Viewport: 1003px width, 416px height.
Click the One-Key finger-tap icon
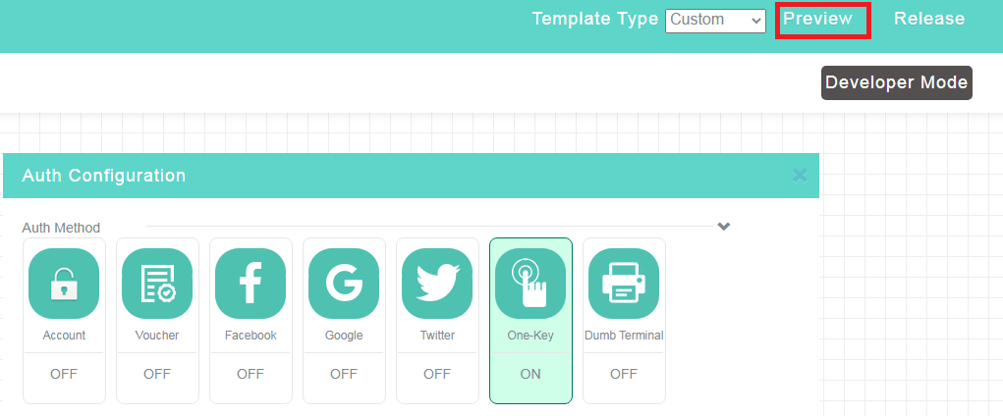click(x=530, y=284)
